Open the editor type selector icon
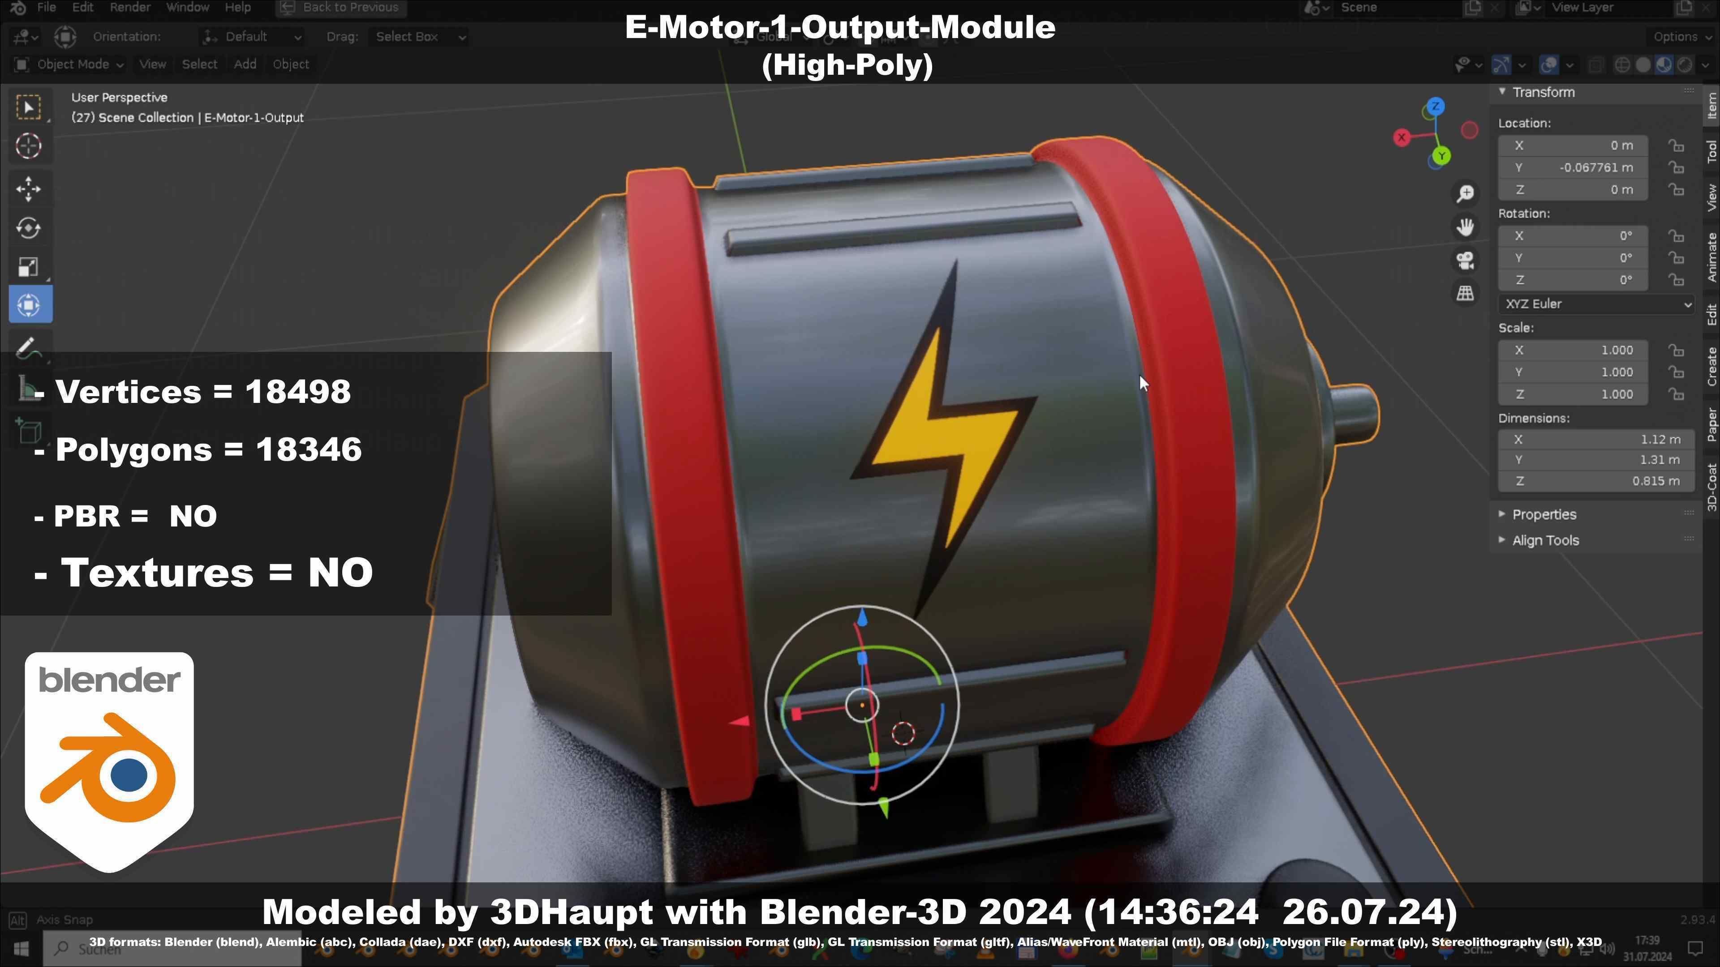 (x=26, y=37)
